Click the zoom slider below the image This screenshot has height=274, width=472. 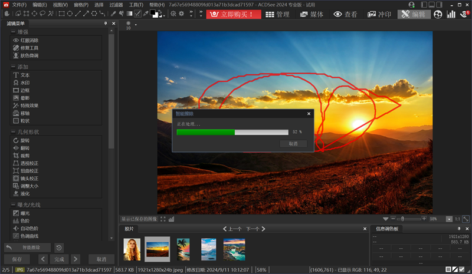pyautogui.click(x=408, y=219)
